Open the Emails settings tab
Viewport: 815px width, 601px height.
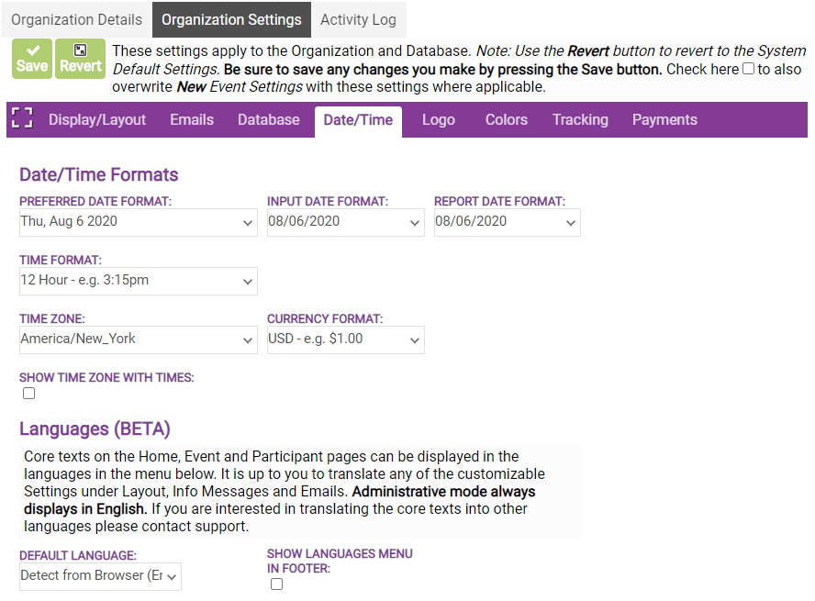point(192,120)
